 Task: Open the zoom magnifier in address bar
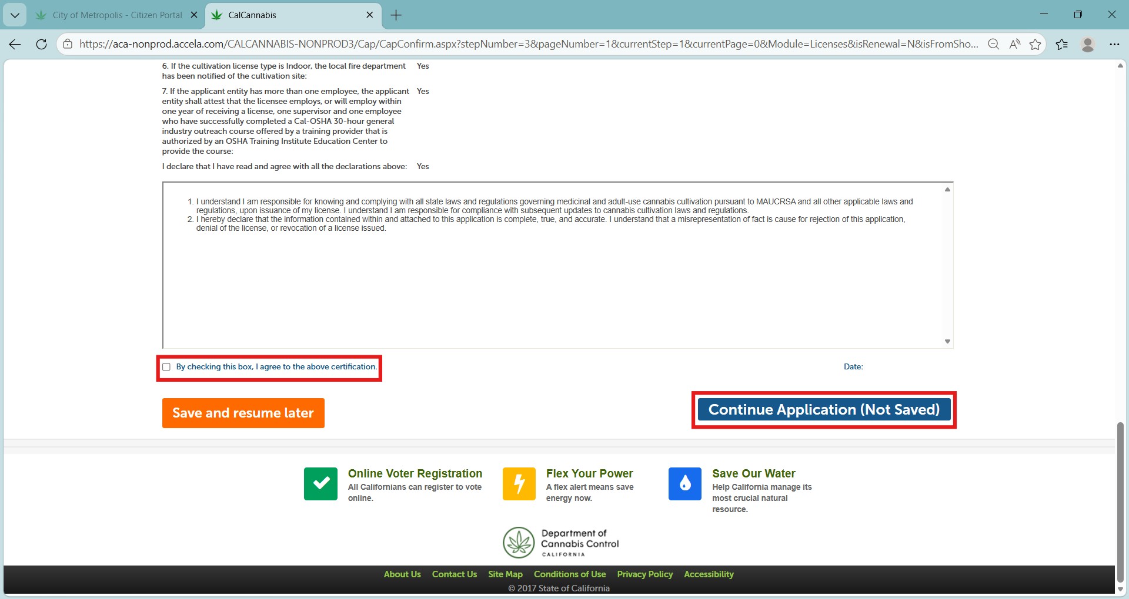pos(994,44)
